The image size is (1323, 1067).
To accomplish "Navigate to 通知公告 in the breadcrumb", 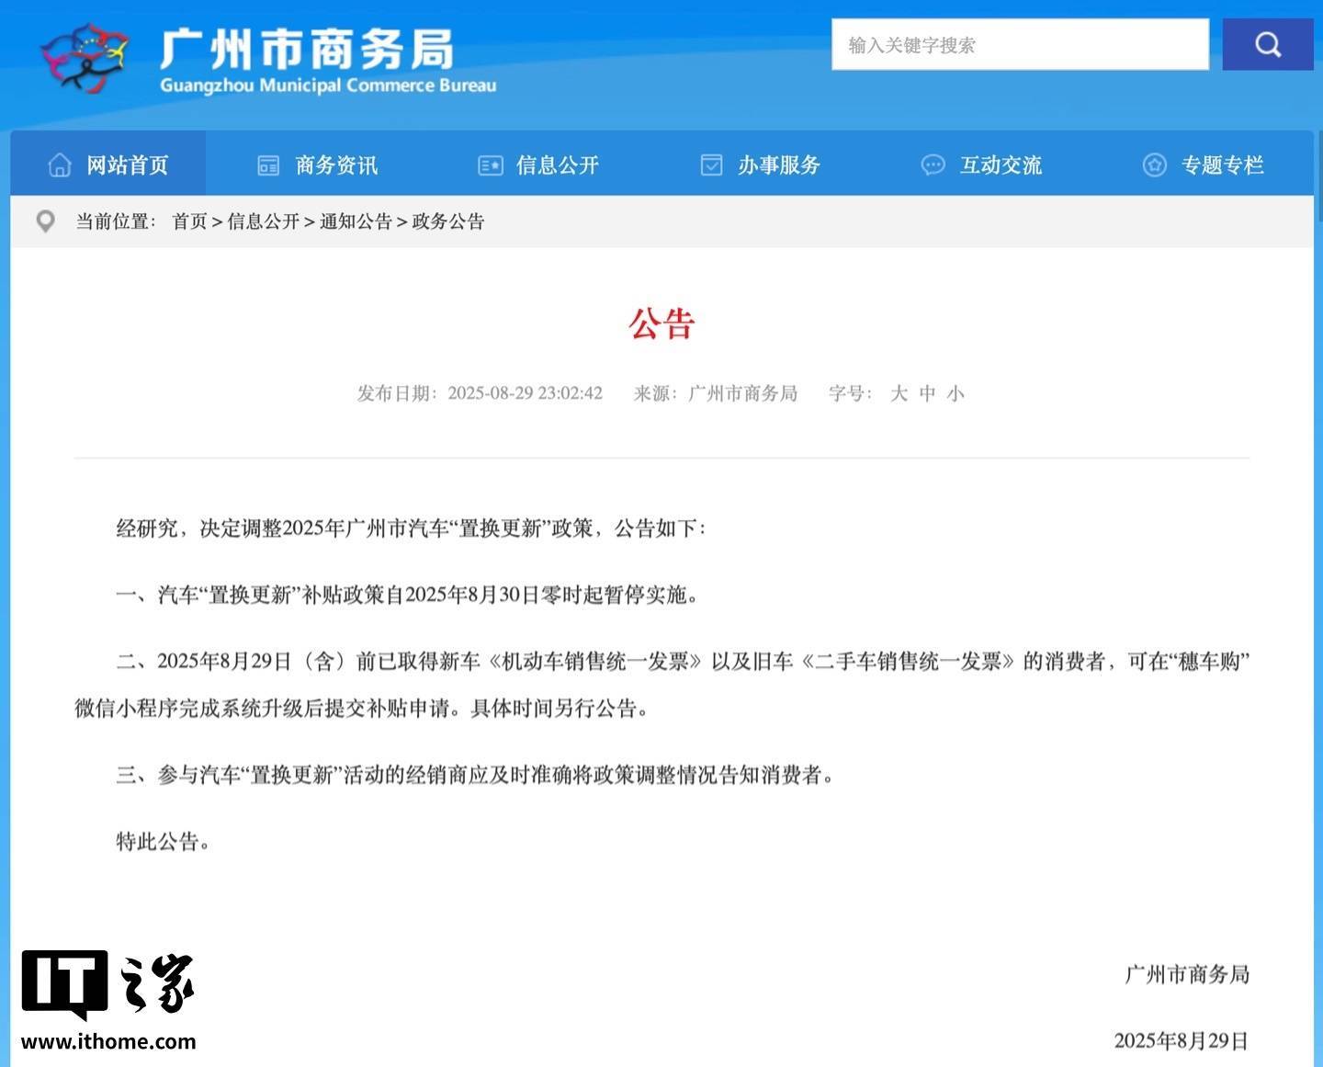I will (357, 221).
